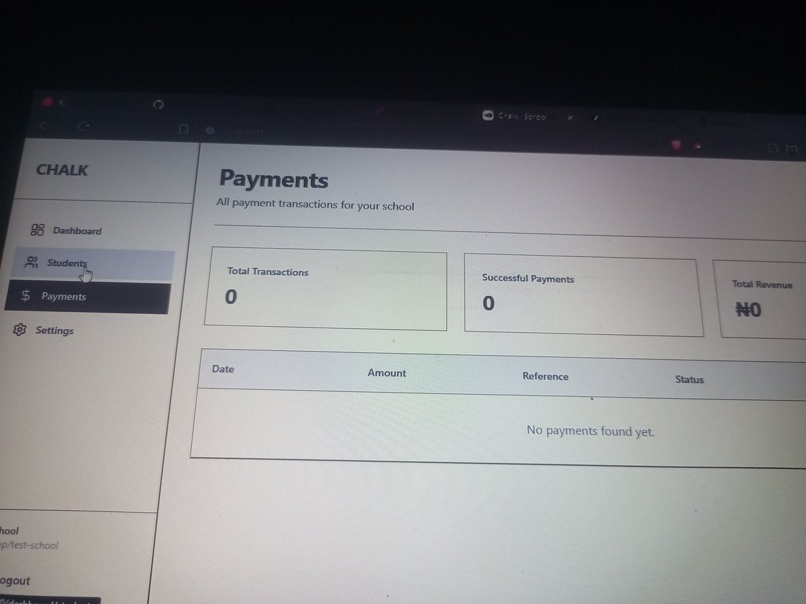Click the Date column header
Image resolution: width=806 pixels, height=604 pixels.
(x=223, y=368)
